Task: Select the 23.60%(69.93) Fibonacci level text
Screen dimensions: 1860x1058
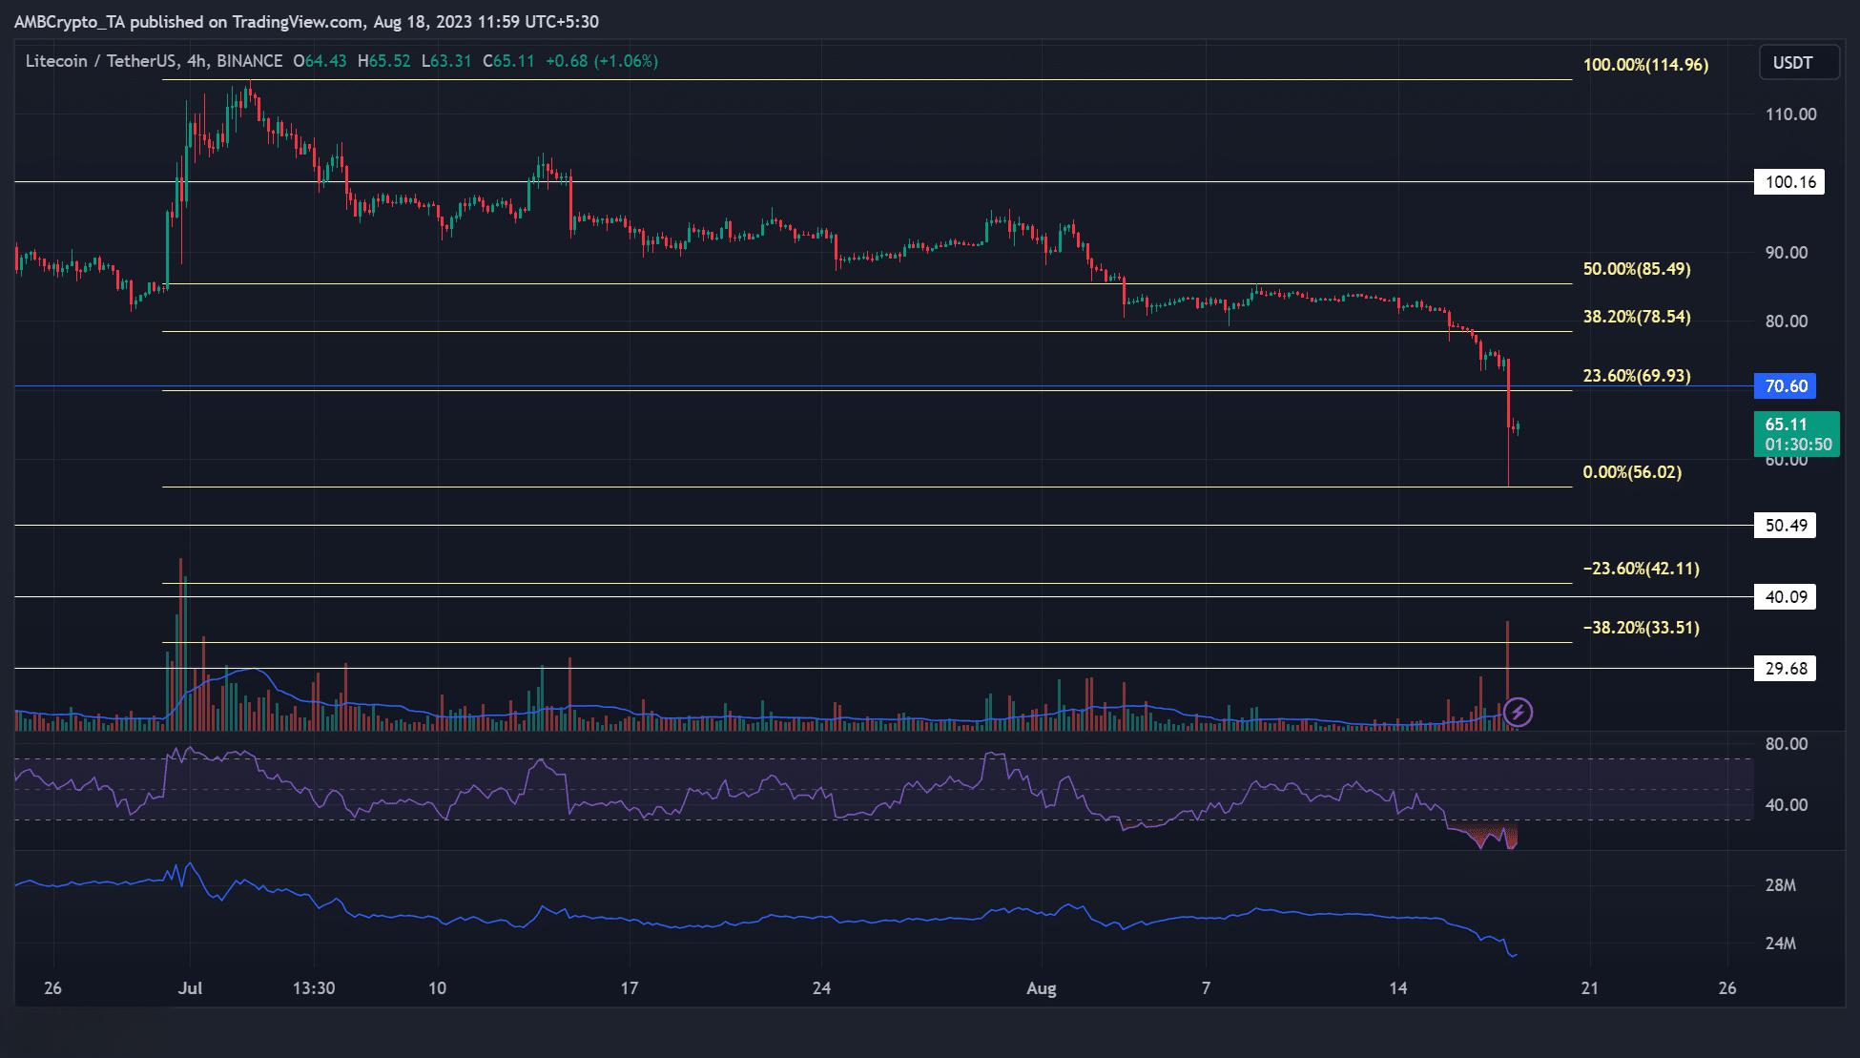Action: (x=1637, y=376)
